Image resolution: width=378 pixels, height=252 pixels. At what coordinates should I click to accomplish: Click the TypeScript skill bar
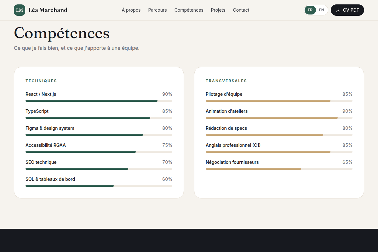pos(99,118)
